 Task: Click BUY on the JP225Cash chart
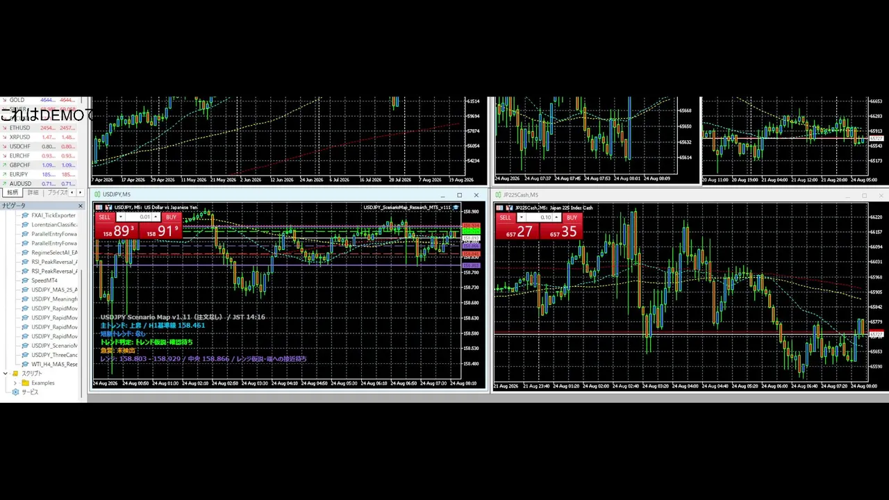click(572, 217)
